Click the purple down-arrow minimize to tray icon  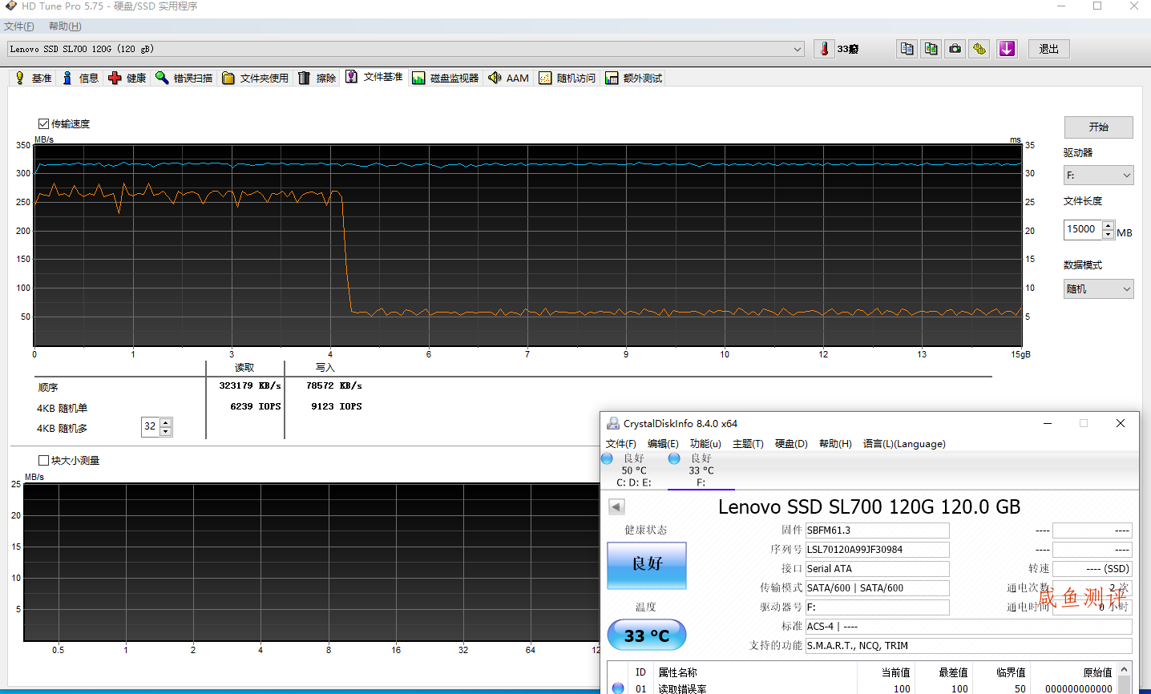[1007, 49]
